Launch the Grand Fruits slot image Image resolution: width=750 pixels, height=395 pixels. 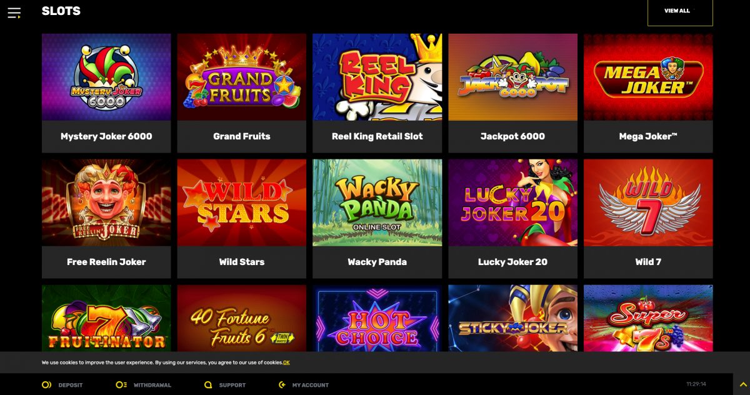pos(242,77)
